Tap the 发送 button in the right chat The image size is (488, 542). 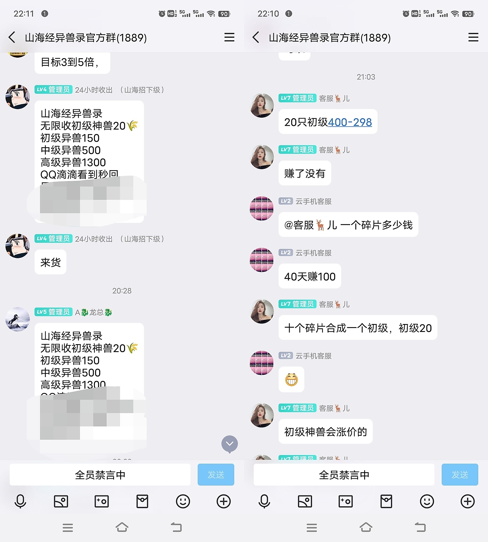460,475
